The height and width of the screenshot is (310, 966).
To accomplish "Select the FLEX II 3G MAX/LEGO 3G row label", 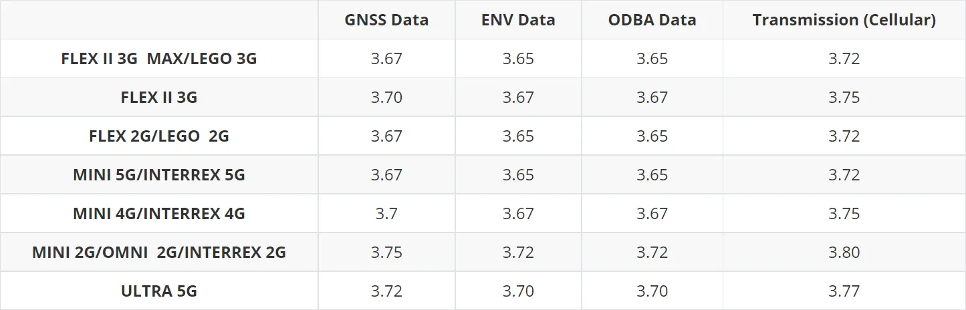I will (159, 59).
